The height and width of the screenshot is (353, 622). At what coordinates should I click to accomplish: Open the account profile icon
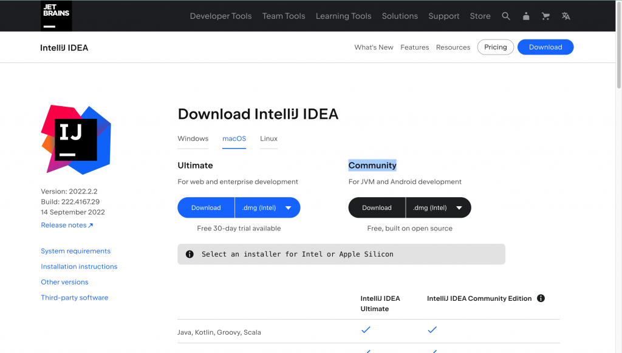click(x=526, y=16)
